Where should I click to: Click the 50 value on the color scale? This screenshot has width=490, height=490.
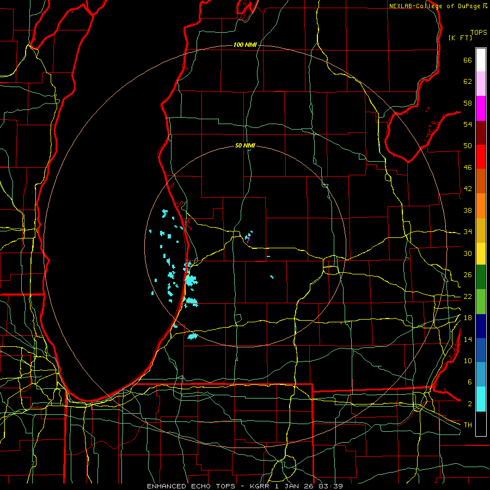tap(468, 146)
